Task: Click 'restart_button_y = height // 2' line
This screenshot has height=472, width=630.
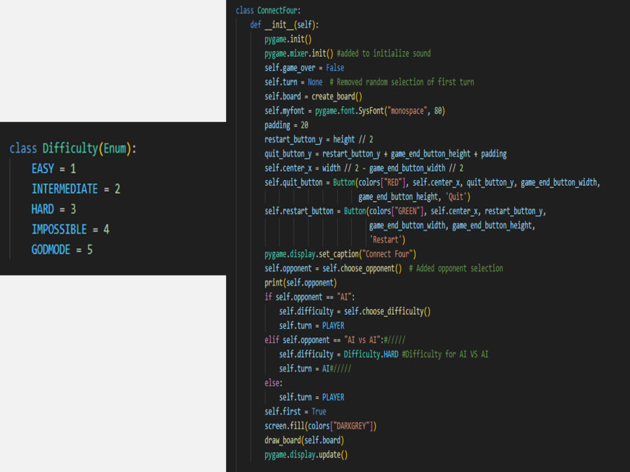Action: (x=319, y=140)
